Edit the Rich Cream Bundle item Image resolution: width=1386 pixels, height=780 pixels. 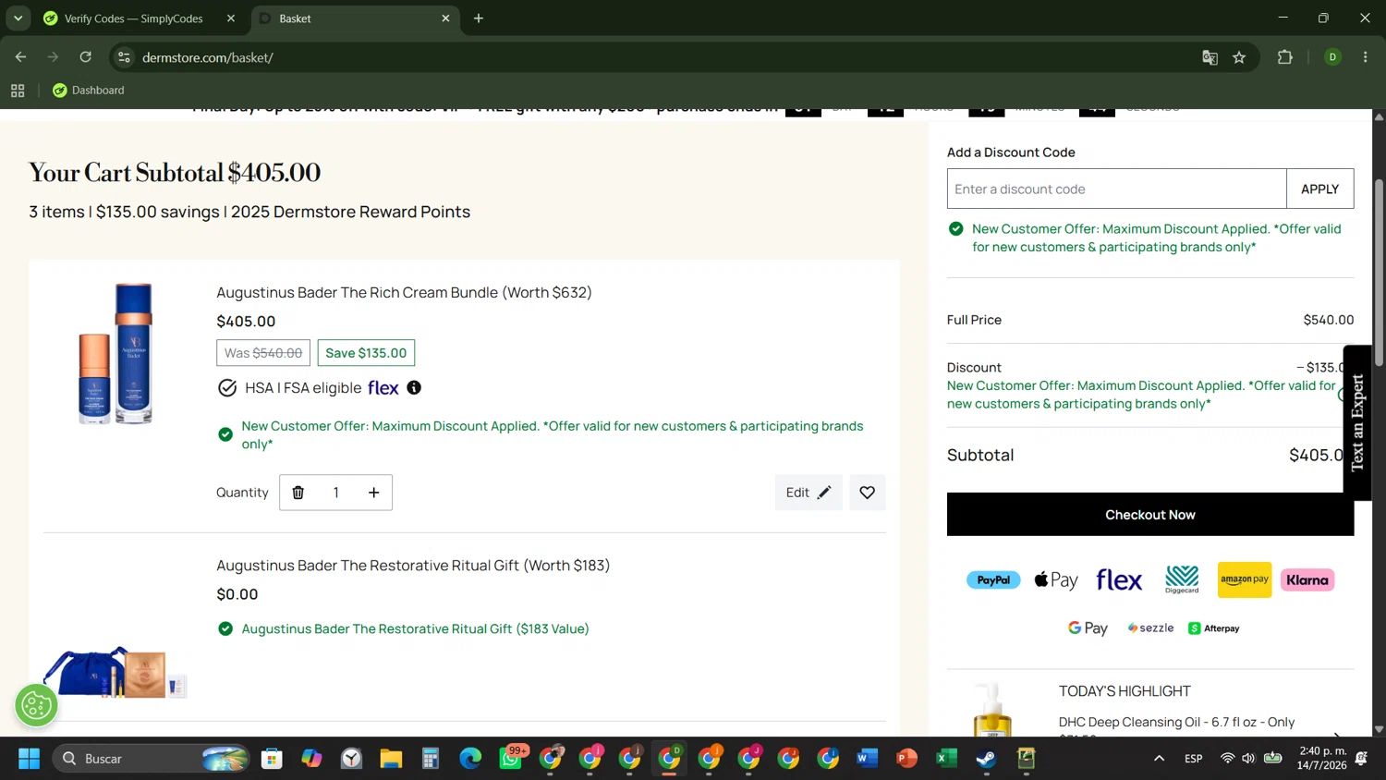click(808, 493)
